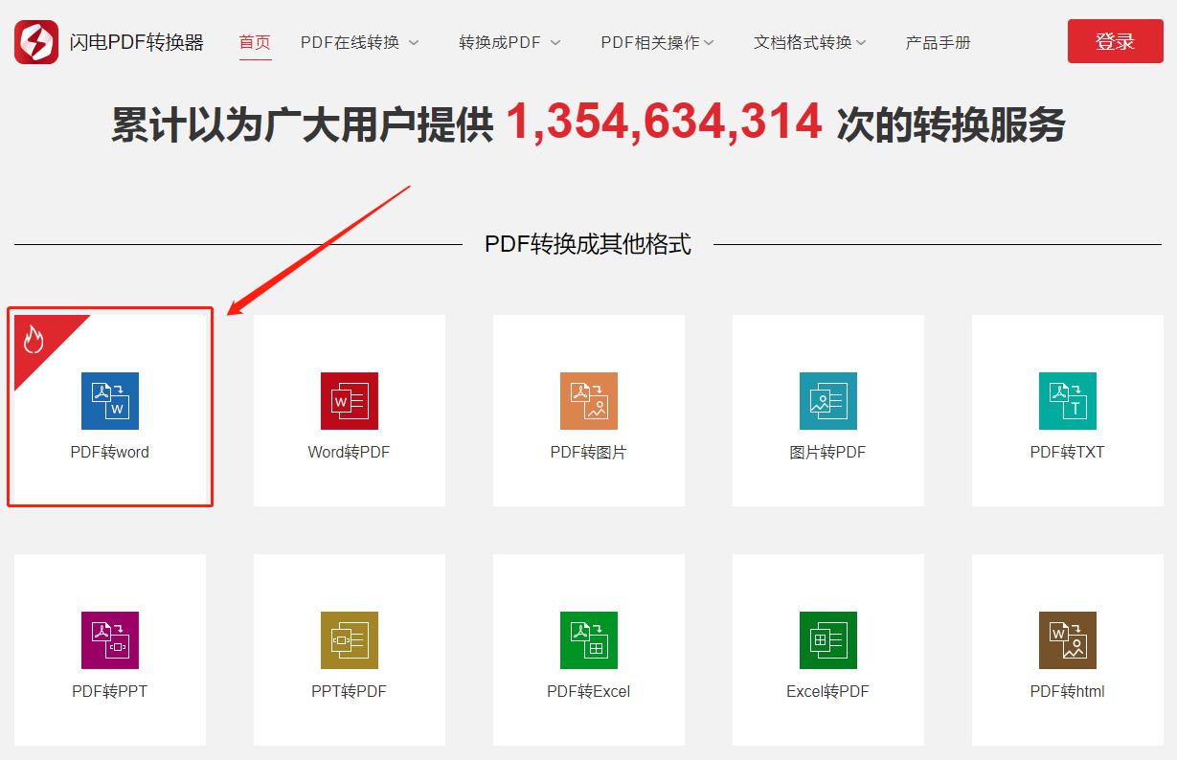
Task: Click the PDF转PPT label
Action: (110, 691)
